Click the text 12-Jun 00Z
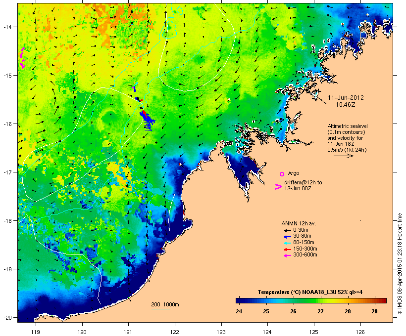Viewport: 406px width, 336px height. click(298, 188)
